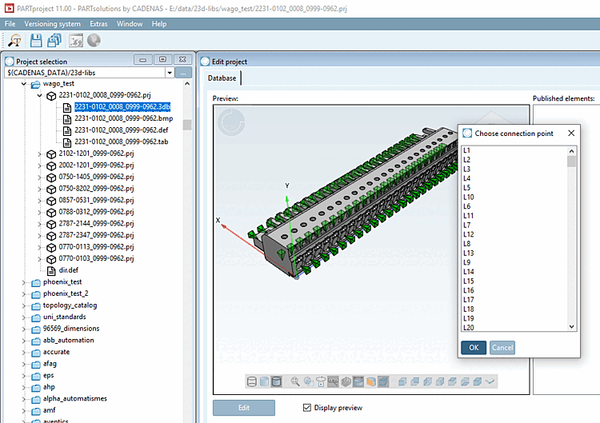Screen dimensions: 600x423
Task: Open the CADENAS_DATA path dropdown
Action: tap(169, 73)
